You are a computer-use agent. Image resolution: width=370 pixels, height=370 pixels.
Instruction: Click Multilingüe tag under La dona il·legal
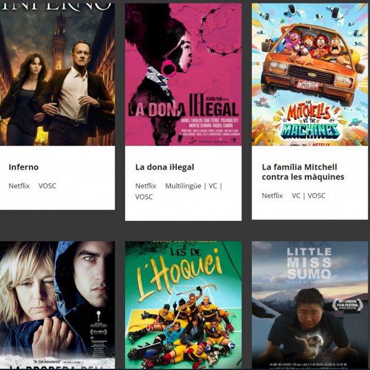[x=183, y=186]
